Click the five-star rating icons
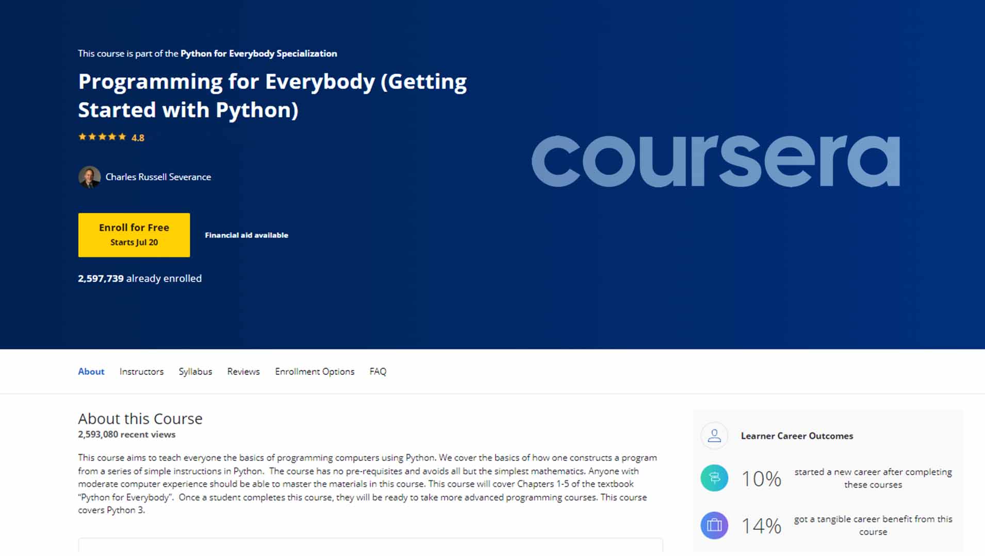 pos(102,137)
